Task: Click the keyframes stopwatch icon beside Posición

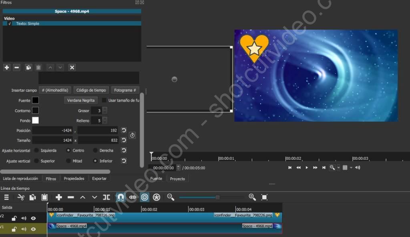Action: (133, 135)
